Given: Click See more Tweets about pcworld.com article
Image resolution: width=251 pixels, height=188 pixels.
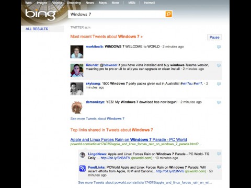Looking at the screenshot, I should click(145, 183).
